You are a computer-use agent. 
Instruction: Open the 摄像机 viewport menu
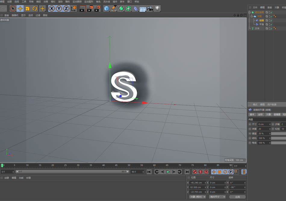[x=15, y=15]
